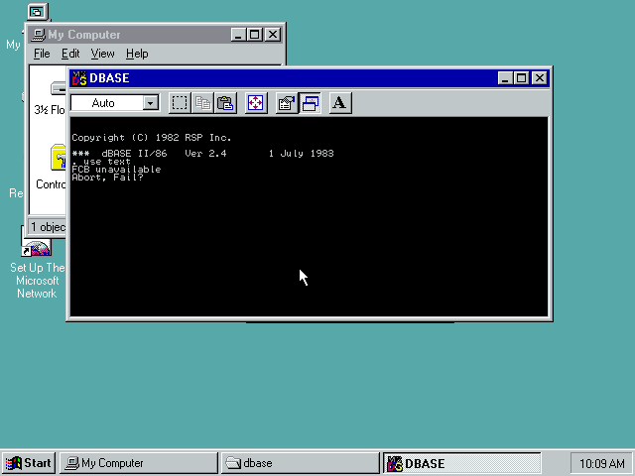Click the Copy icon in DBASE toolbar
635x476 pixels.
[202, 103]
